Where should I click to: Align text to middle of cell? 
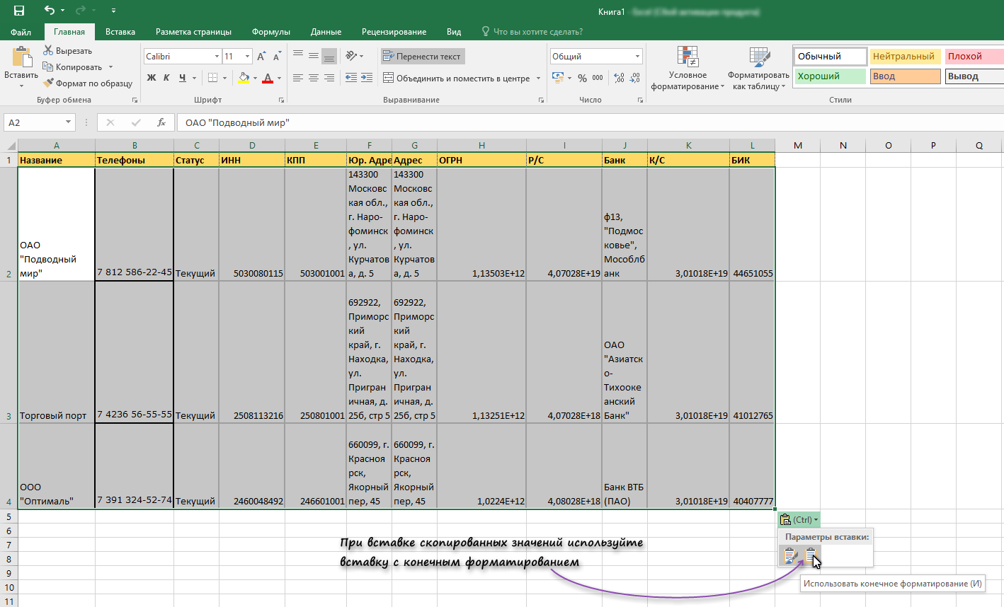(x=314, y=56)
